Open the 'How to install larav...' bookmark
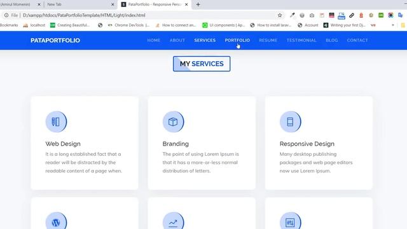The image size is (407, 229). (271, 25)
